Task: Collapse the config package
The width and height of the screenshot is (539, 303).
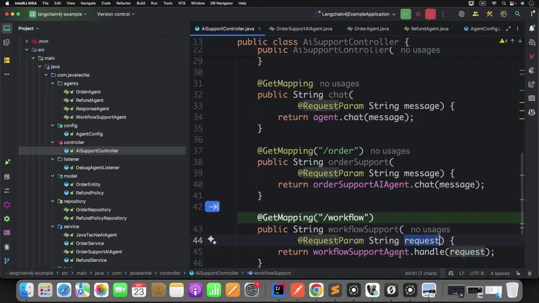Action: tap(53, 125)
